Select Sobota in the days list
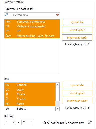This screenshot has width=96, height=129. [30, 109]
